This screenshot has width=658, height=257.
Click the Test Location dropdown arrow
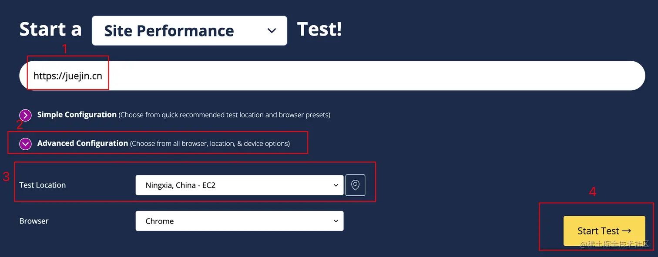(336, 185)
